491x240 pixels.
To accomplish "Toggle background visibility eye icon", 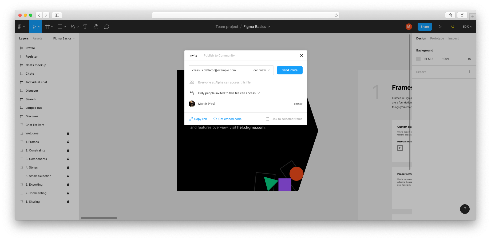I will 470,59.
